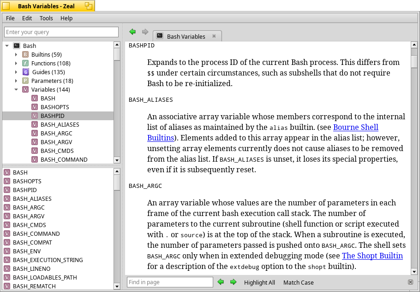Collapse the Variables (144) category
This screenshot has height=292, width=420.
[16, 89]
